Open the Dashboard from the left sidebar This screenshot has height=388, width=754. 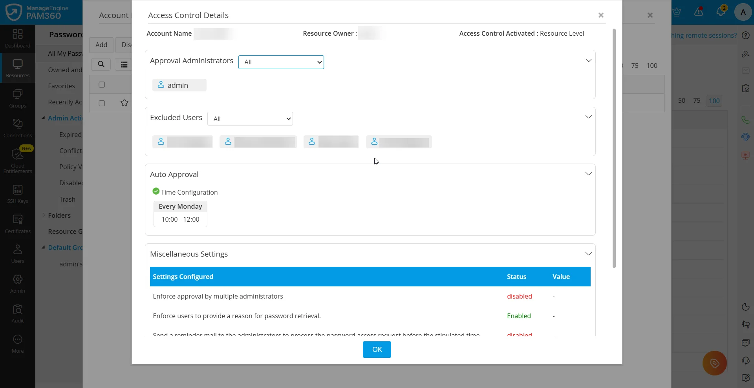(17, 38)
